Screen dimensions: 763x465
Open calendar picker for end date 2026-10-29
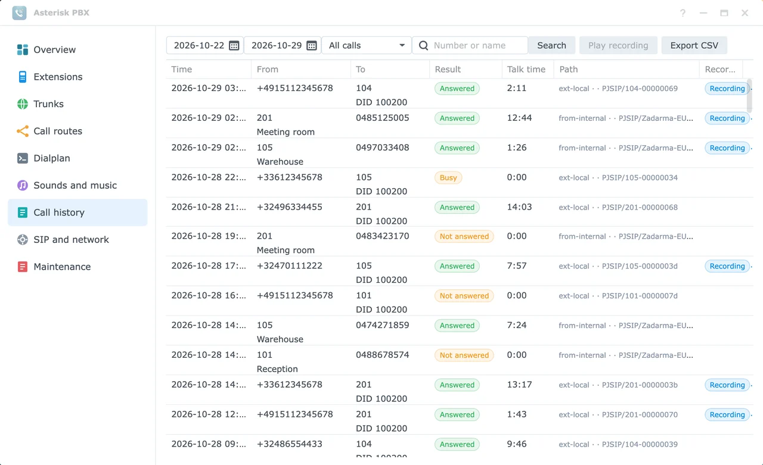312,45
